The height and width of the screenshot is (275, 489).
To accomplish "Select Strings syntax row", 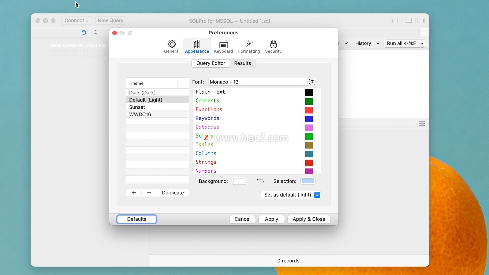I will click(x=256, y=162).
